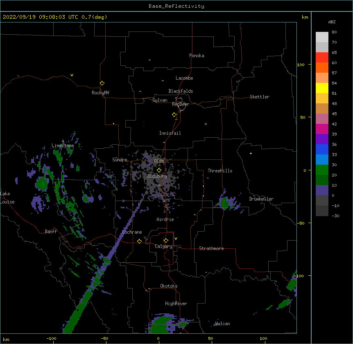The width and height of the screenshot is (353, 344).
Task: Click the Lake Louise label
Action: pos(7,198)
